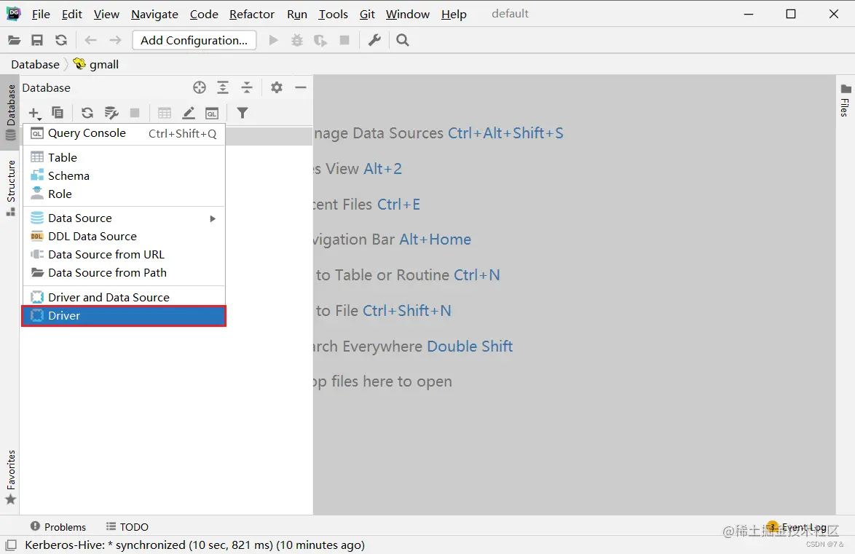The image size is (855, 554).
Task: Choose Driver and Data Source entry
Action: (125, 297)
